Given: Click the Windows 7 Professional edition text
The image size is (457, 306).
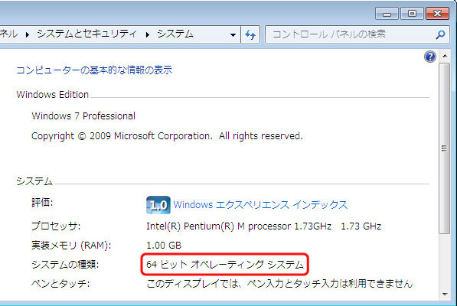Looking at the screenshot, I should [x=83, y=116].
